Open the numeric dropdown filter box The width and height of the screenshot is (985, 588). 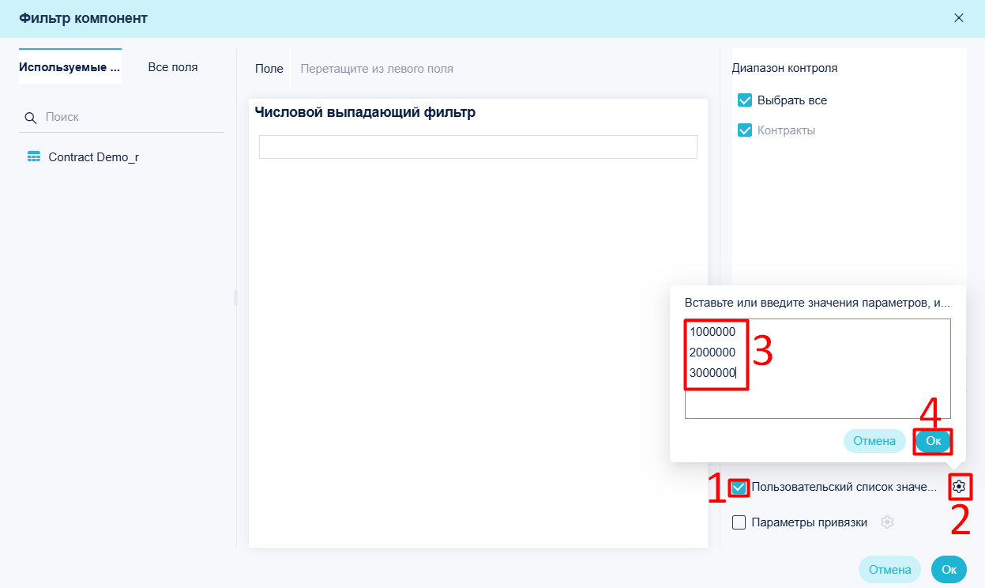[478, 147]
